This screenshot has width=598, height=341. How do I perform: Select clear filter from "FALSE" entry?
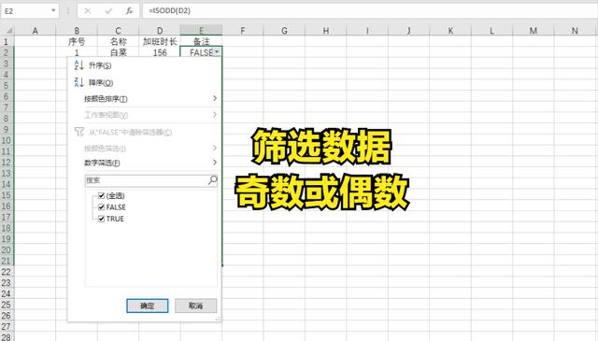130,133
